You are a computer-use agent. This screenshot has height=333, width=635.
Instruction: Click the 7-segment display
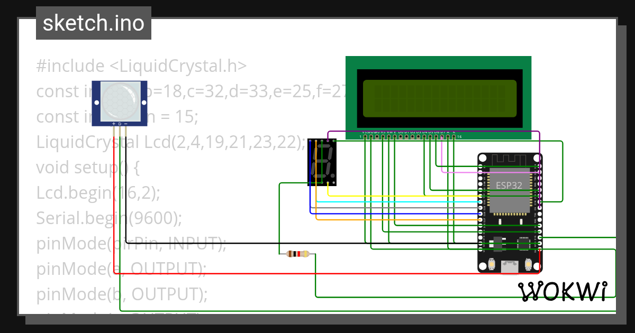(323, 161)
